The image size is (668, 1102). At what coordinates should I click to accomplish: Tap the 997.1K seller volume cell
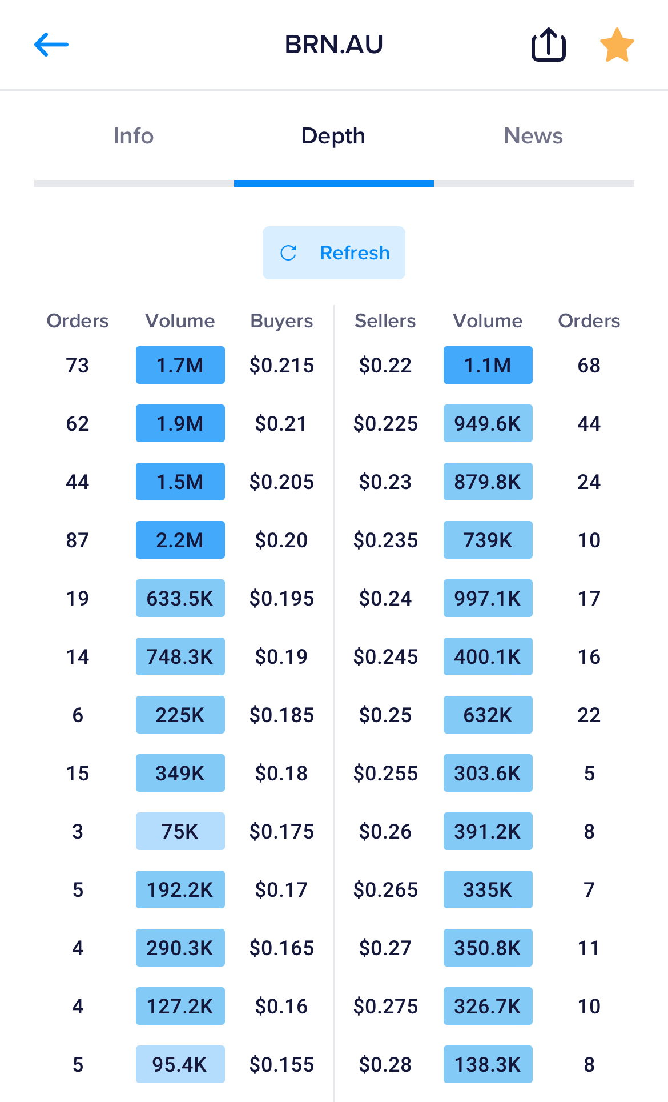click(x=488, y=598)
